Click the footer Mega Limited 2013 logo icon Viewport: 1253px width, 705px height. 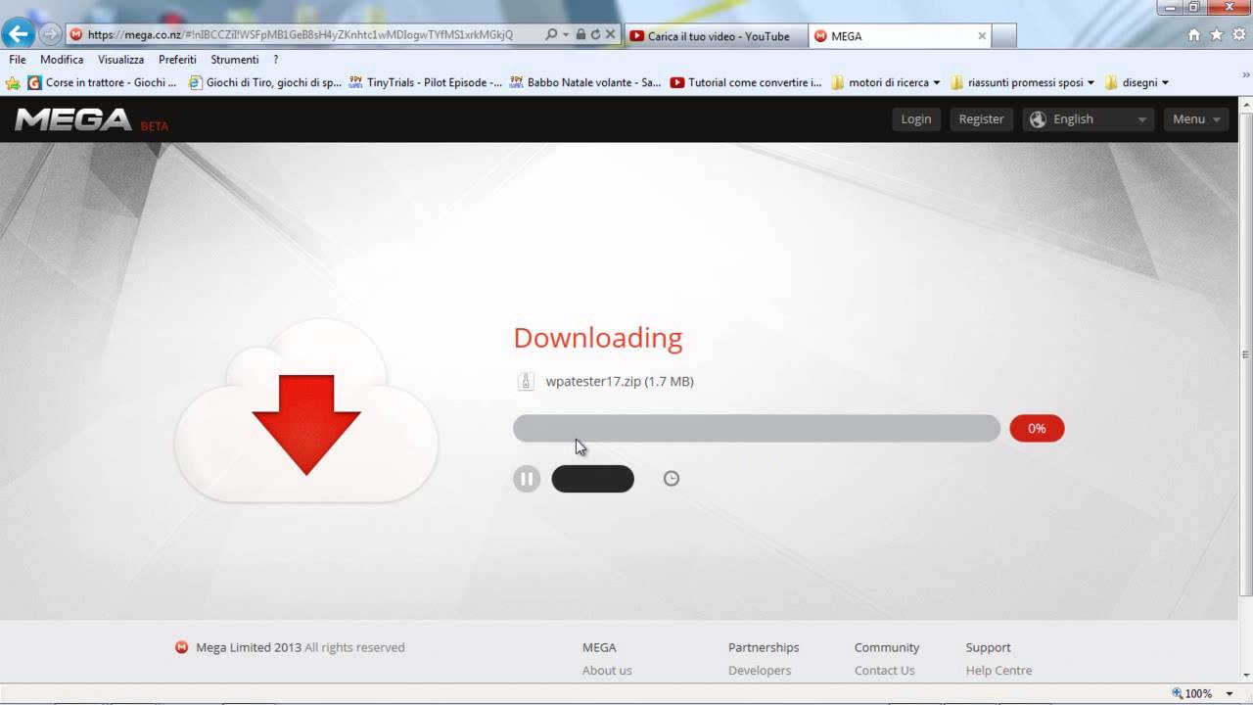[181, 647]
